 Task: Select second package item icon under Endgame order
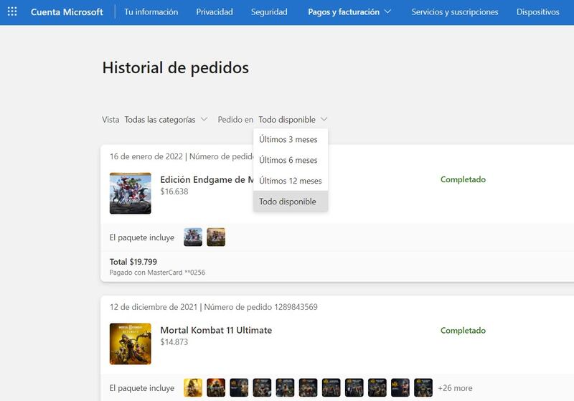216,237
